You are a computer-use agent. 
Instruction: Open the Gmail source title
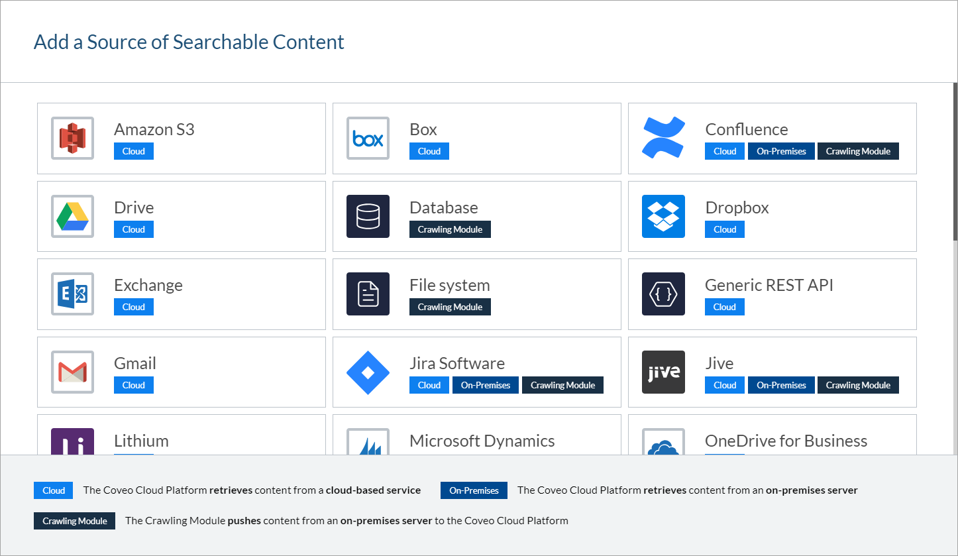point(135,363)
